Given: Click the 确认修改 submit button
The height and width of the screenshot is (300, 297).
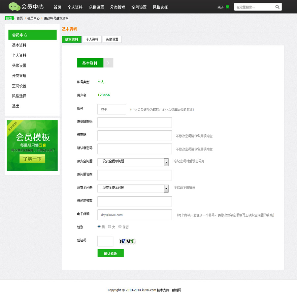Looking at the screenshot, I should (x=111, y=253).
